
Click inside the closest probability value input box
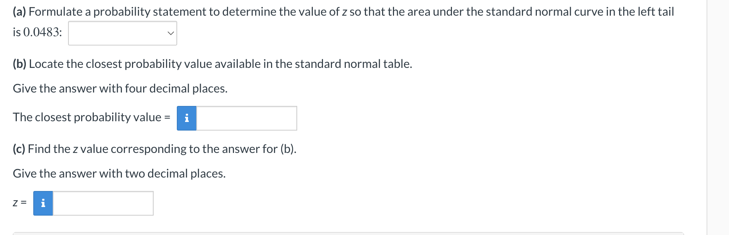pyautogui.click(x=246, y=118)
